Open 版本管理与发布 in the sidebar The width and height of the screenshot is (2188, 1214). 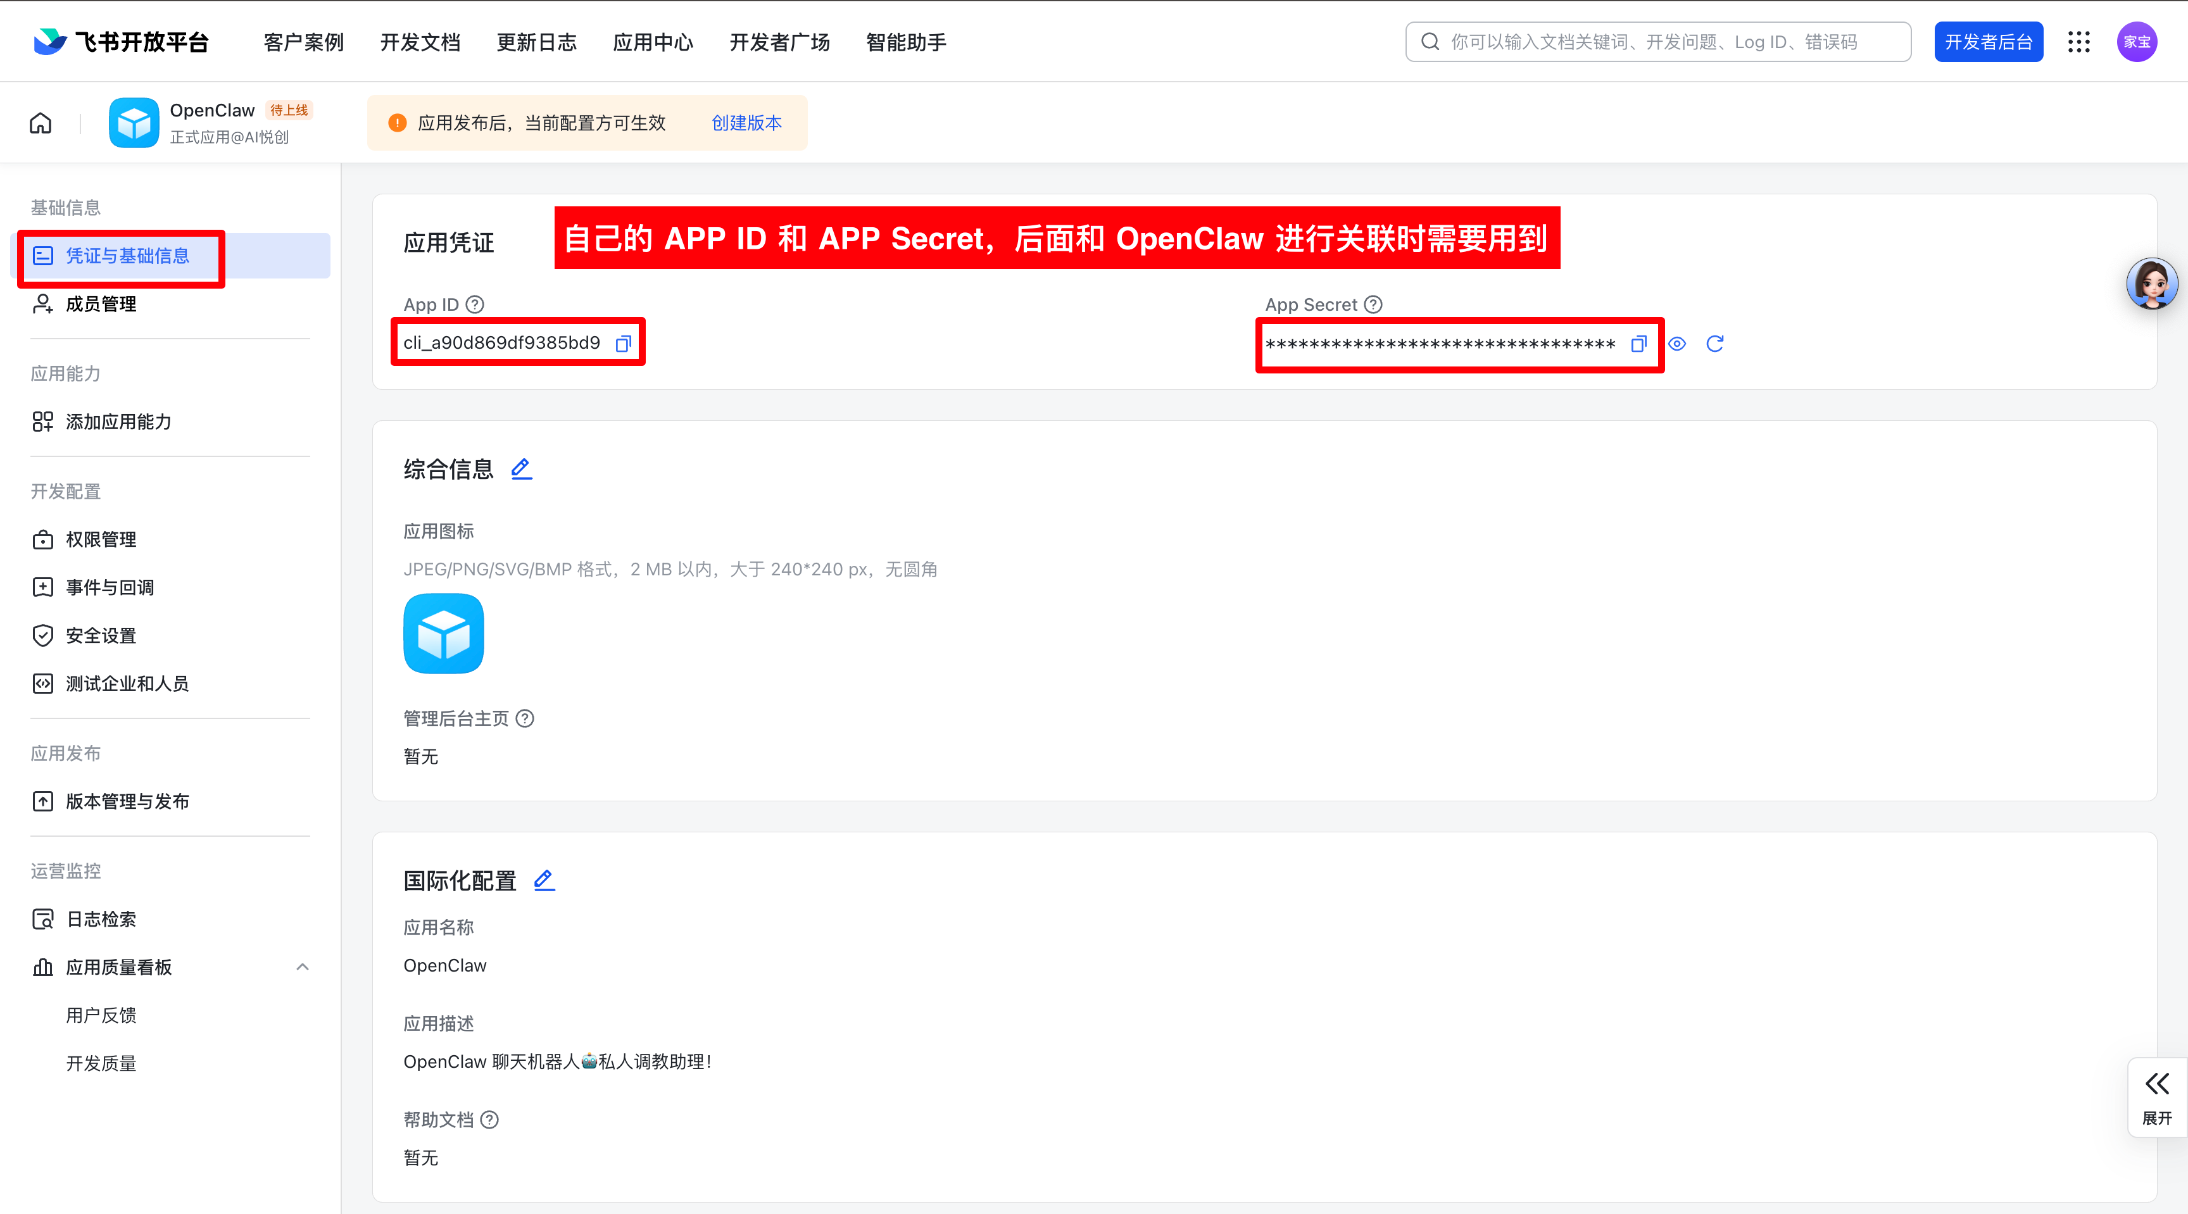[x=171, y=801]
